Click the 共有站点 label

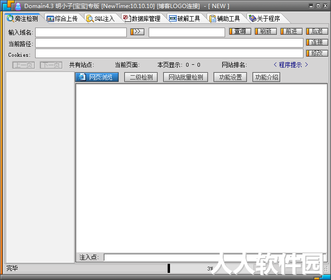[x=82, y=65]
